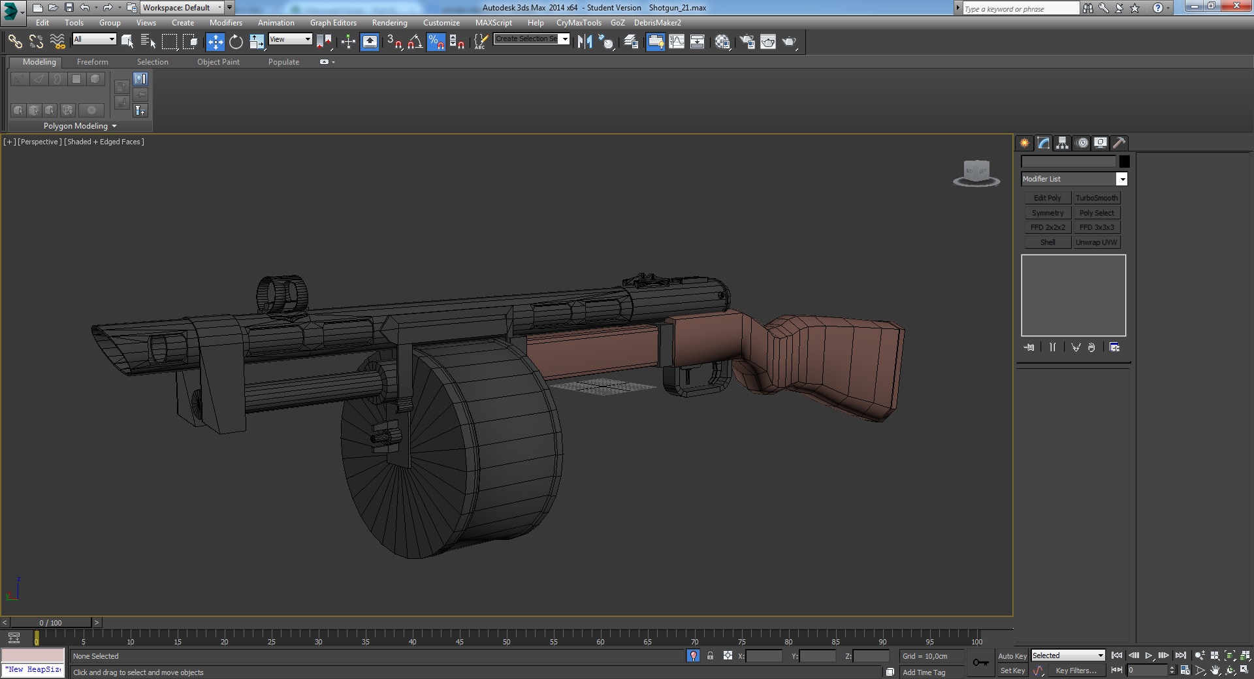Toggle Absolute/Offset transform type-in mode
The height and width of the screenshot is (679, 1254).
tap(728, 655)
